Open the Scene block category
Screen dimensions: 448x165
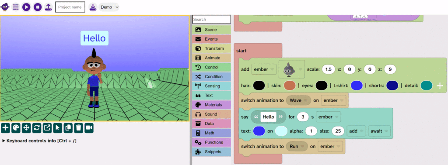211,30
